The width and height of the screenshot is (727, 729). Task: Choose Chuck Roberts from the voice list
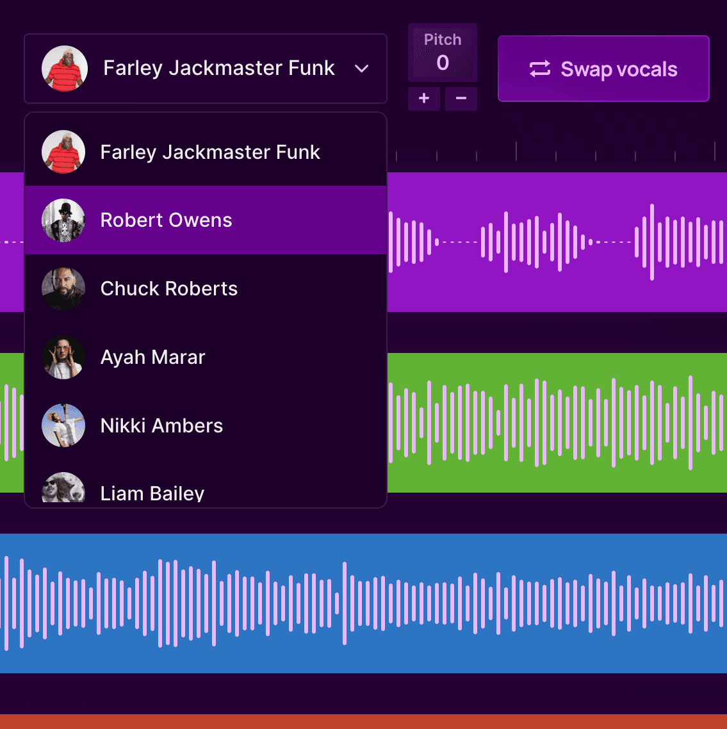click(169, 289)
